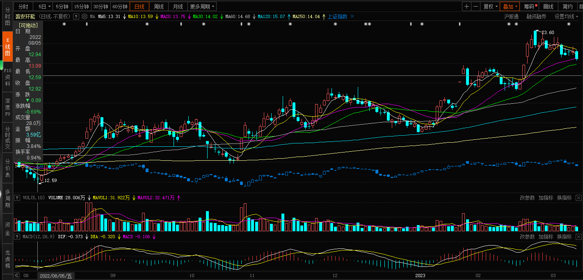Close the MACD indicator panel
583x280 pixels.
click(578, 237)
